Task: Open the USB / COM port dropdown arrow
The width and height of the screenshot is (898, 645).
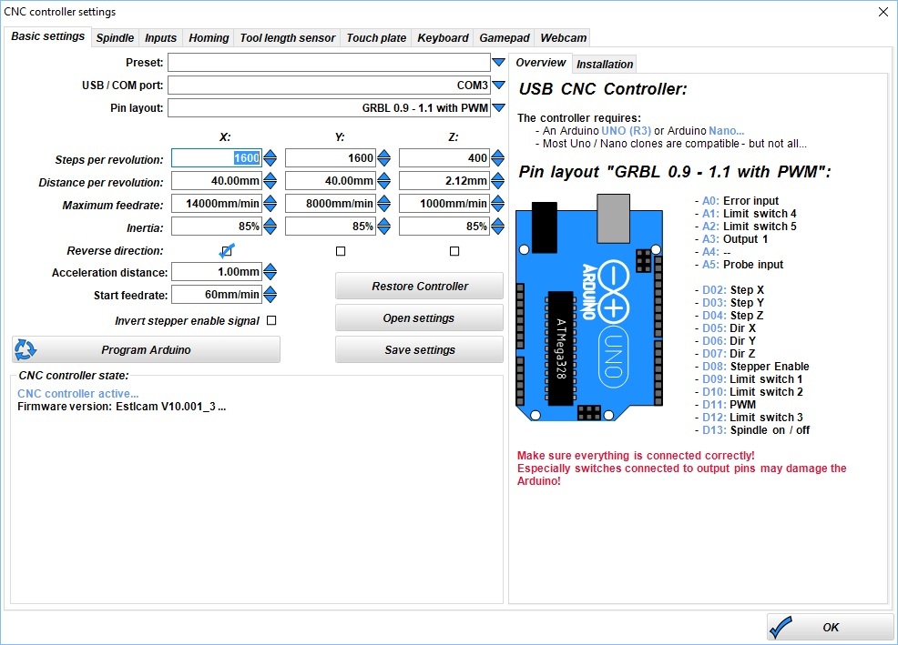Action: 499,85
